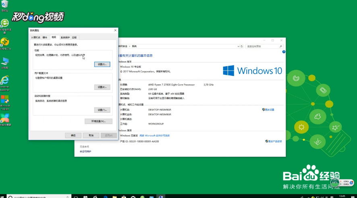Expand the address bar history dropdown arrow
Screen dimensions: 357x198
click(238, 46)
